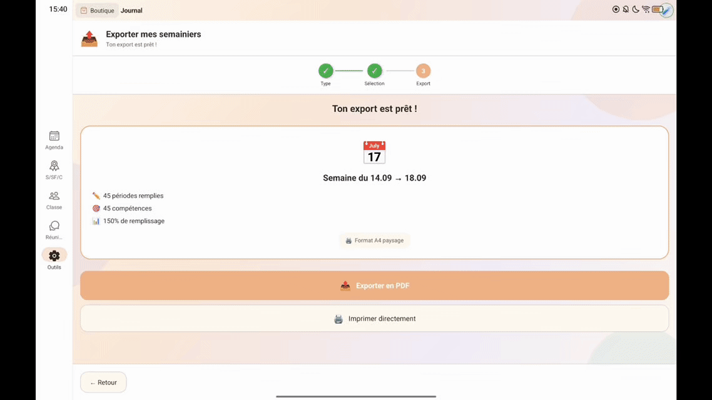Click the battery indicator in the status bar
The height and width of the screenshot is (400, 712).
coord(656,9)
